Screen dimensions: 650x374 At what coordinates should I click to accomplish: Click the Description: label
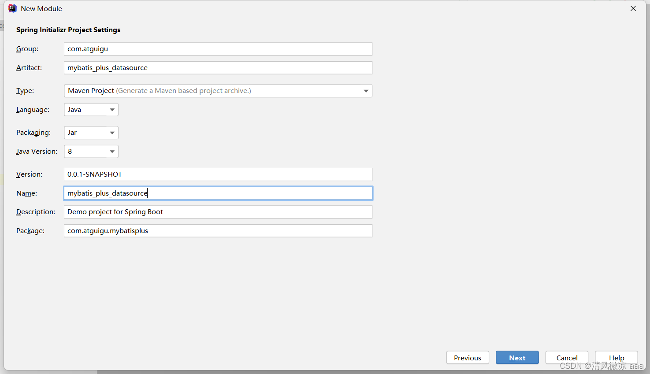[36, 212]
